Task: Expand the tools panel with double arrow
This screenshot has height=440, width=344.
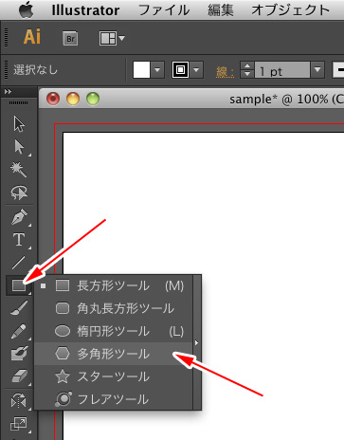Action: tap(8, 92)
